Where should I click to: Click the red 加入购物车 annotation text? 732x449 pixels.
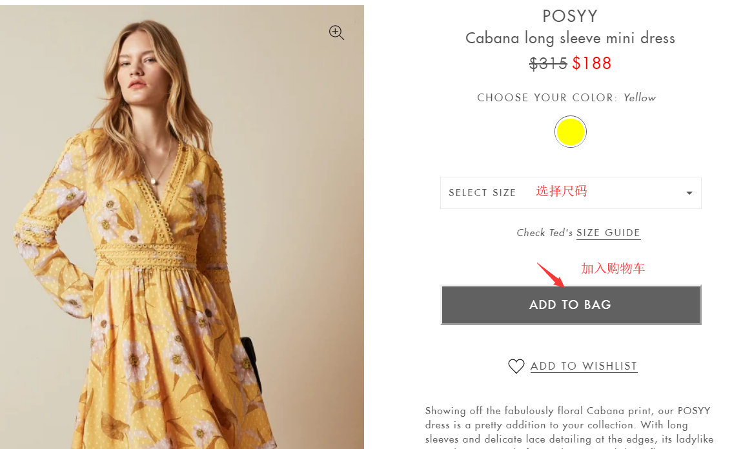613,268
